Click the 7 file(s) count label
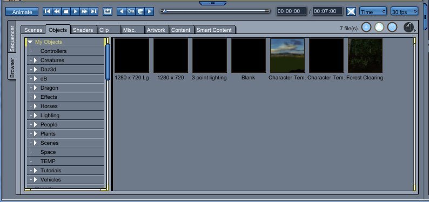 (x=350, y=28)
